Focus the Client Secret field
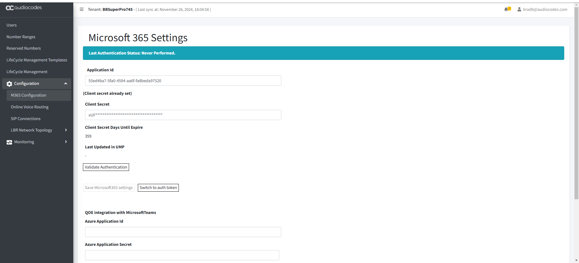 coord(183,115)
